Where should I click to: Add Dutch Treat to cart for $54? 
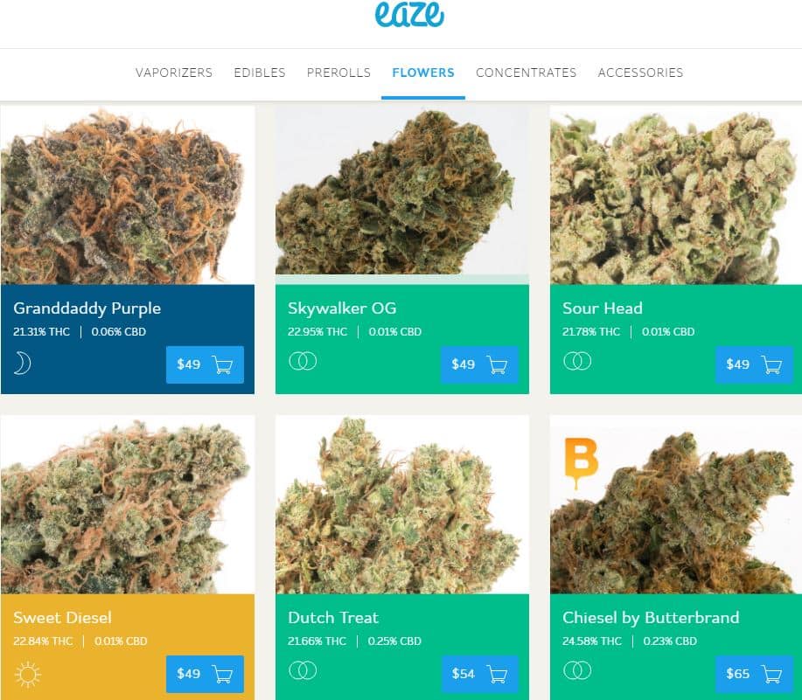tap(479, 674)
